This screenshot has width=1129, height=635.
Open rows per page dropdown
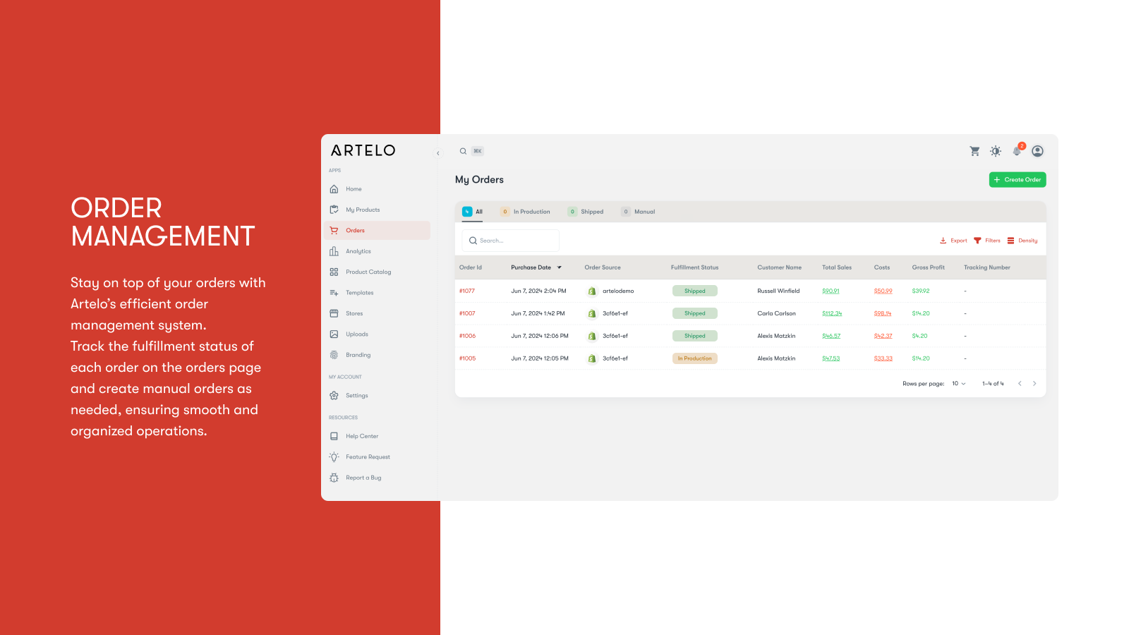(959, 384)
